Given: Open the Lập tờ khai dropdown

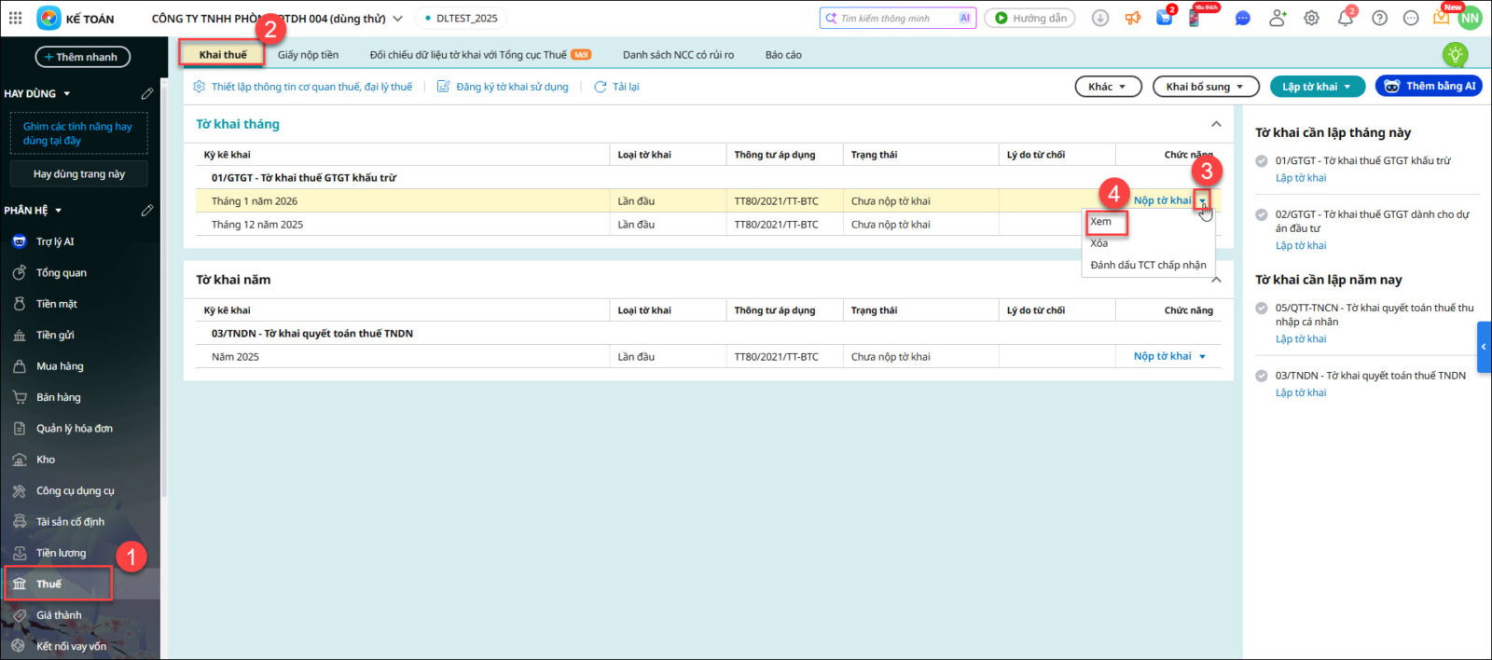Looking at the screenshot, I should 1317,87.
